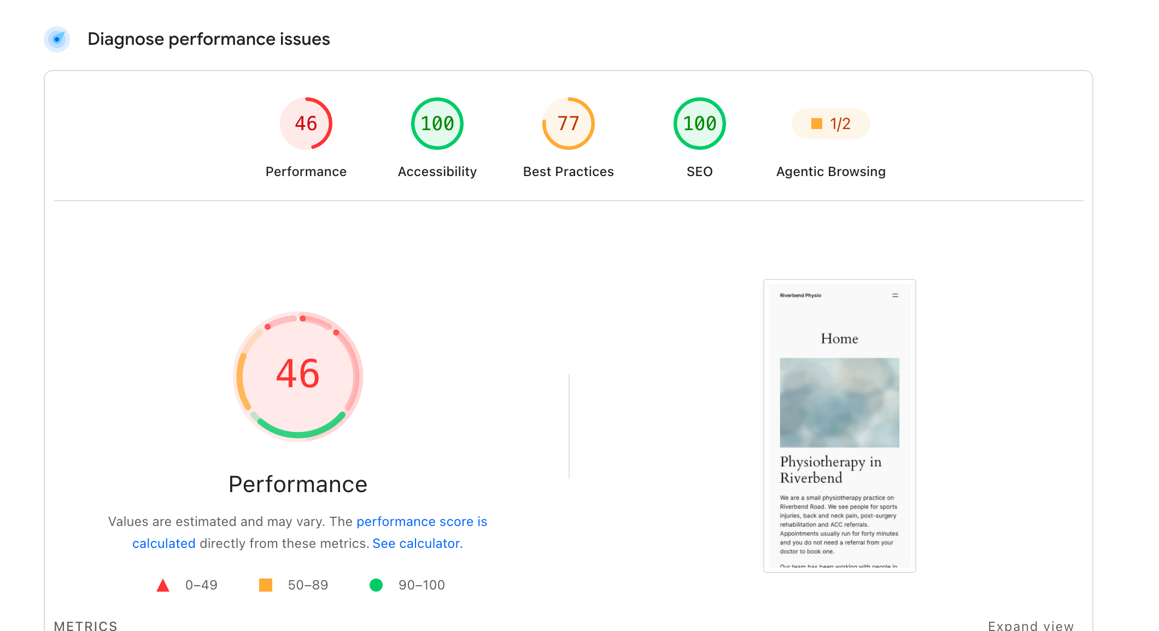Open the Performance score gauge showing 46
Image resolution: width=1159 pixels, height=631 pixels.
pos(306,124)
